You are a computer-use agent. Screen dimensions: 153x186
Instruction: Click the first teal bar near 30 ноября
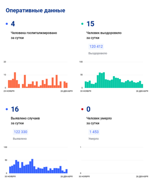point(86,85)
